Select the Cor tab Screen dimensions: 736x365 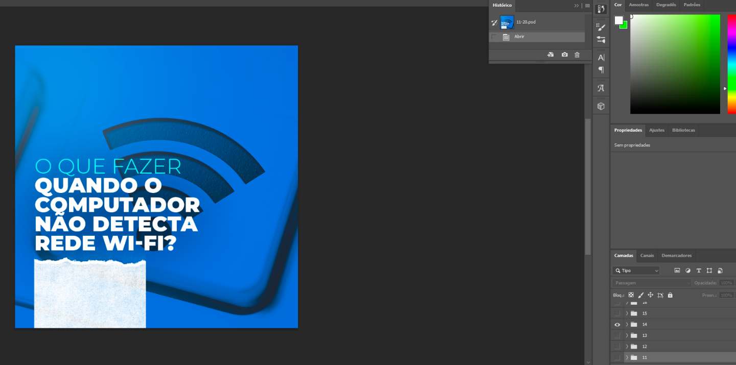click(x=618, y=5)
